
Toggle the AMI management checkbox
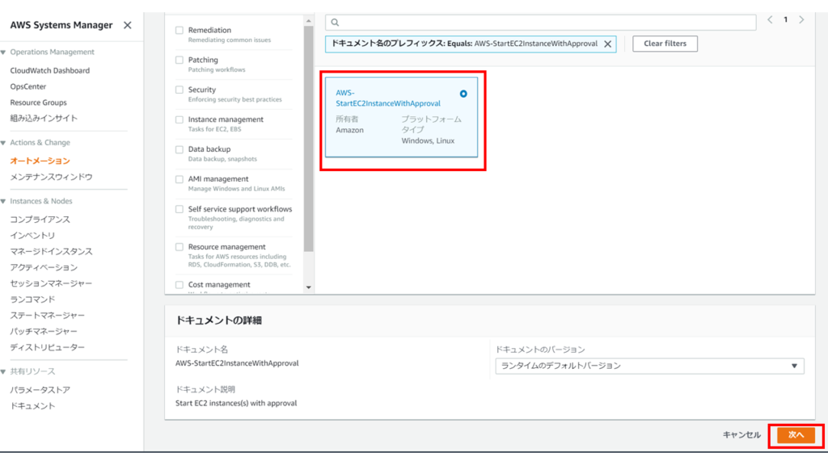tap(180, 179)
